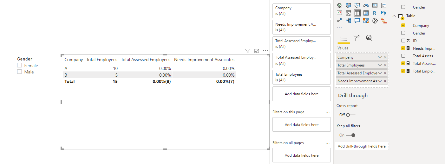Select the Multi-row card visual icon
The width and height of the screenshot is (445, 164).
pyautogui.click(x=384, y=5)
